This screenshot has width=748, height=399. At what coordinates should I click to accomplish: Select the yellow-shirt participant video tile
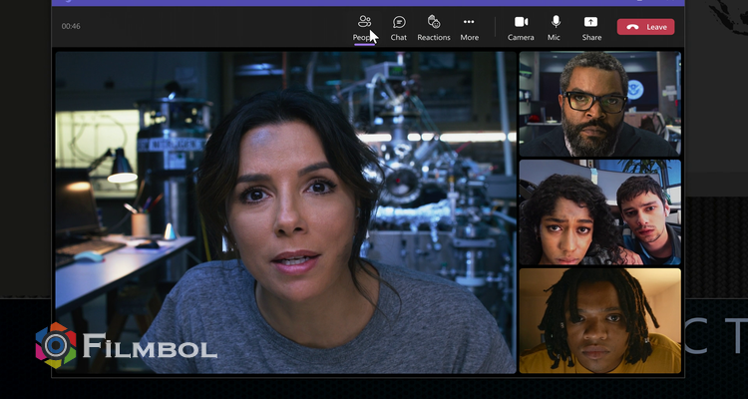(x=599, y=319)
